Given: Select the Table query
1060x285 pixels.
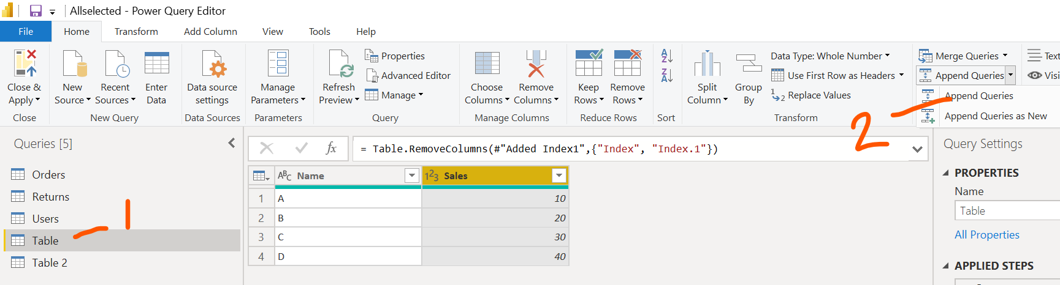Looking at the screenshot, I should 122,240.
